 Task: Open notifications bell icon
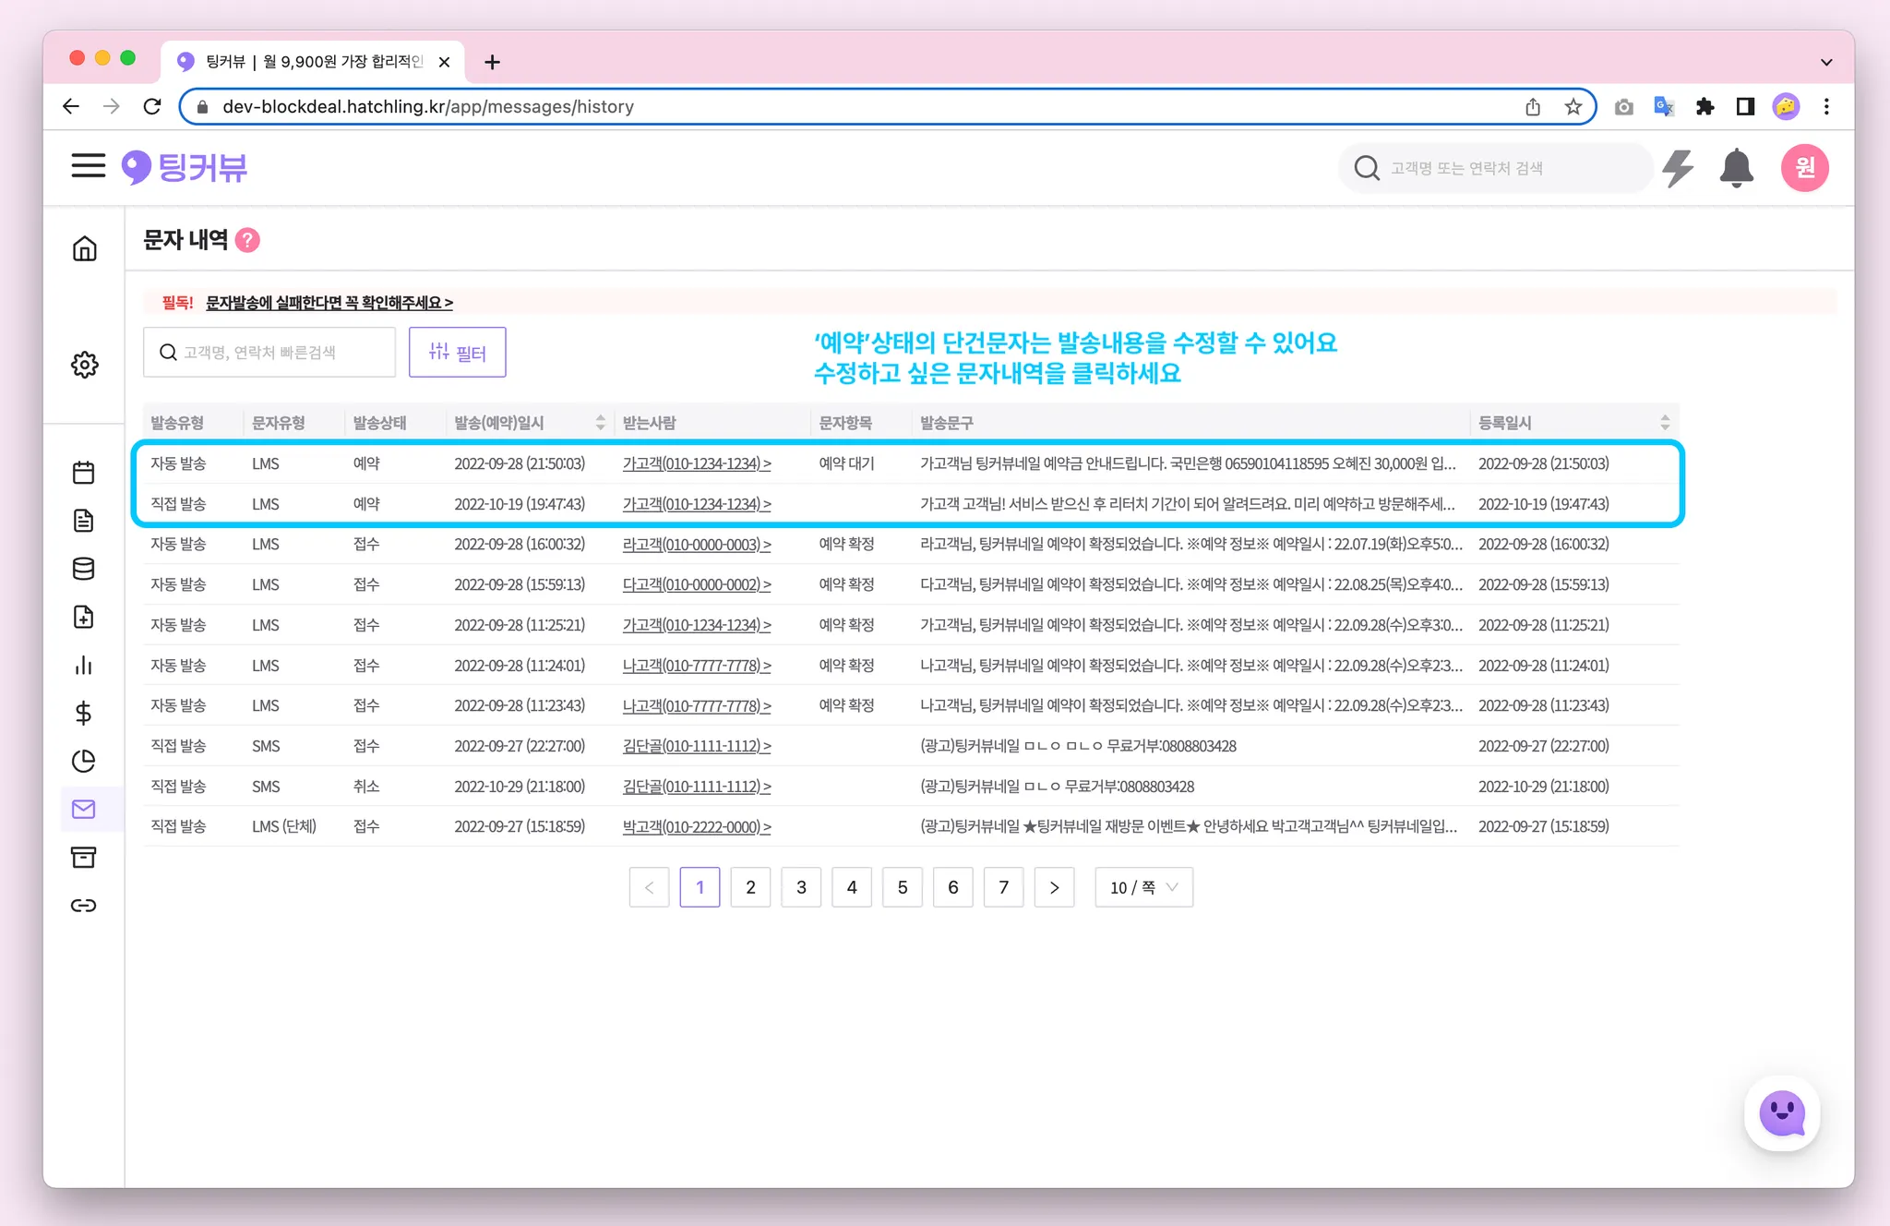click(1736, 168)
